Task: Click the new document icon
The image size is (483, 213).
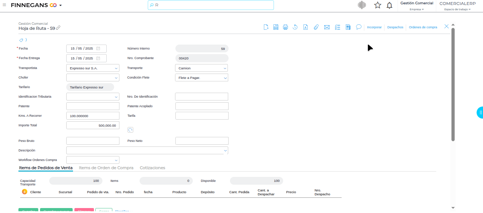Action: click(266, 27)
